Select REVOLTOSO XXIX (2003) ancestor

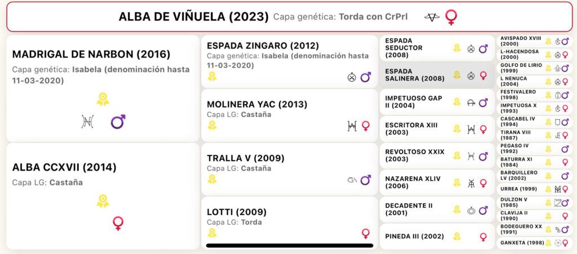(437, 155)
